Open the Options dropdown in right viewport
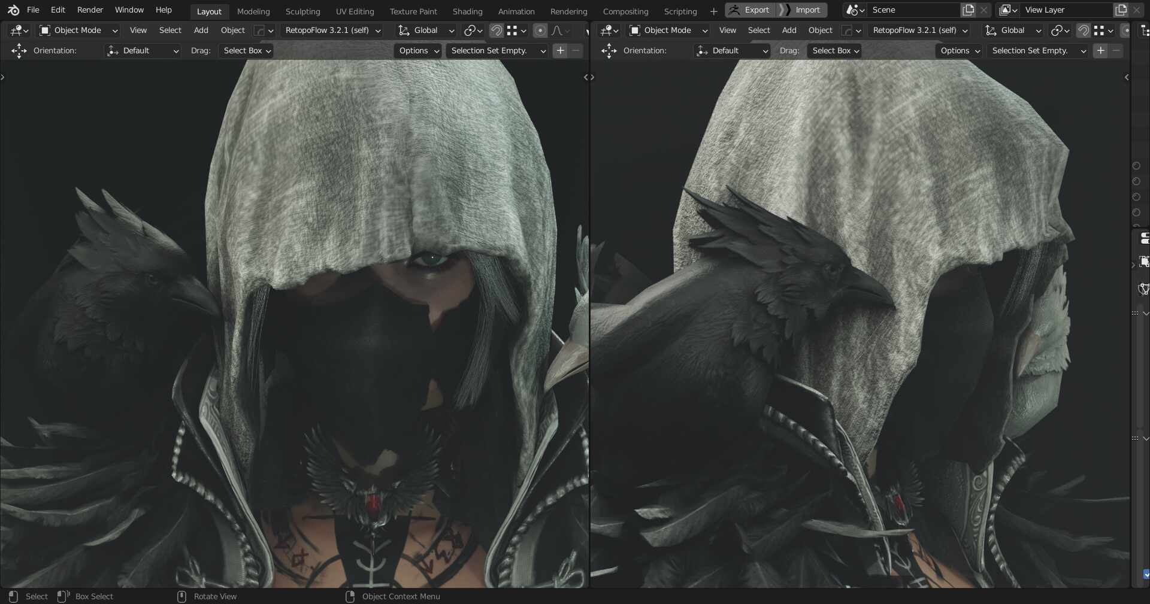The image size is (1150, 604). point(959,51)
